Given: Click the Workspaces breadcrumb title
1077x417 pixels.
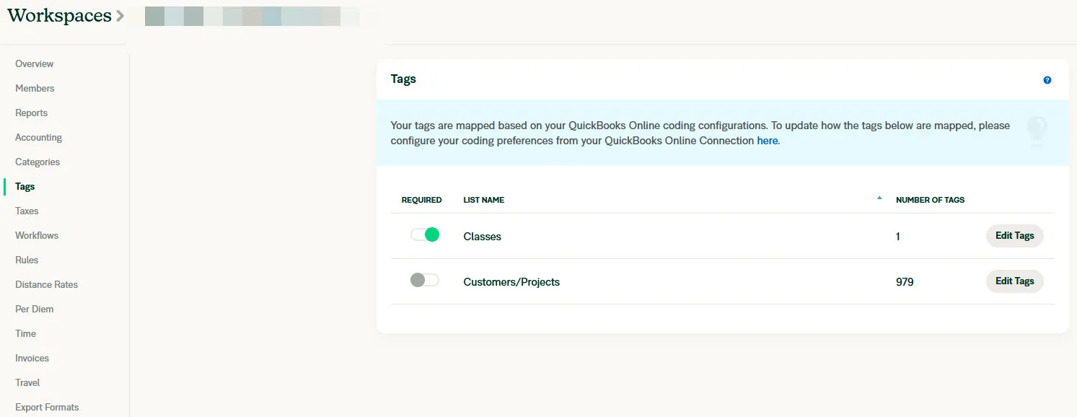Looking at the screenshot, I should coord(59,15).
